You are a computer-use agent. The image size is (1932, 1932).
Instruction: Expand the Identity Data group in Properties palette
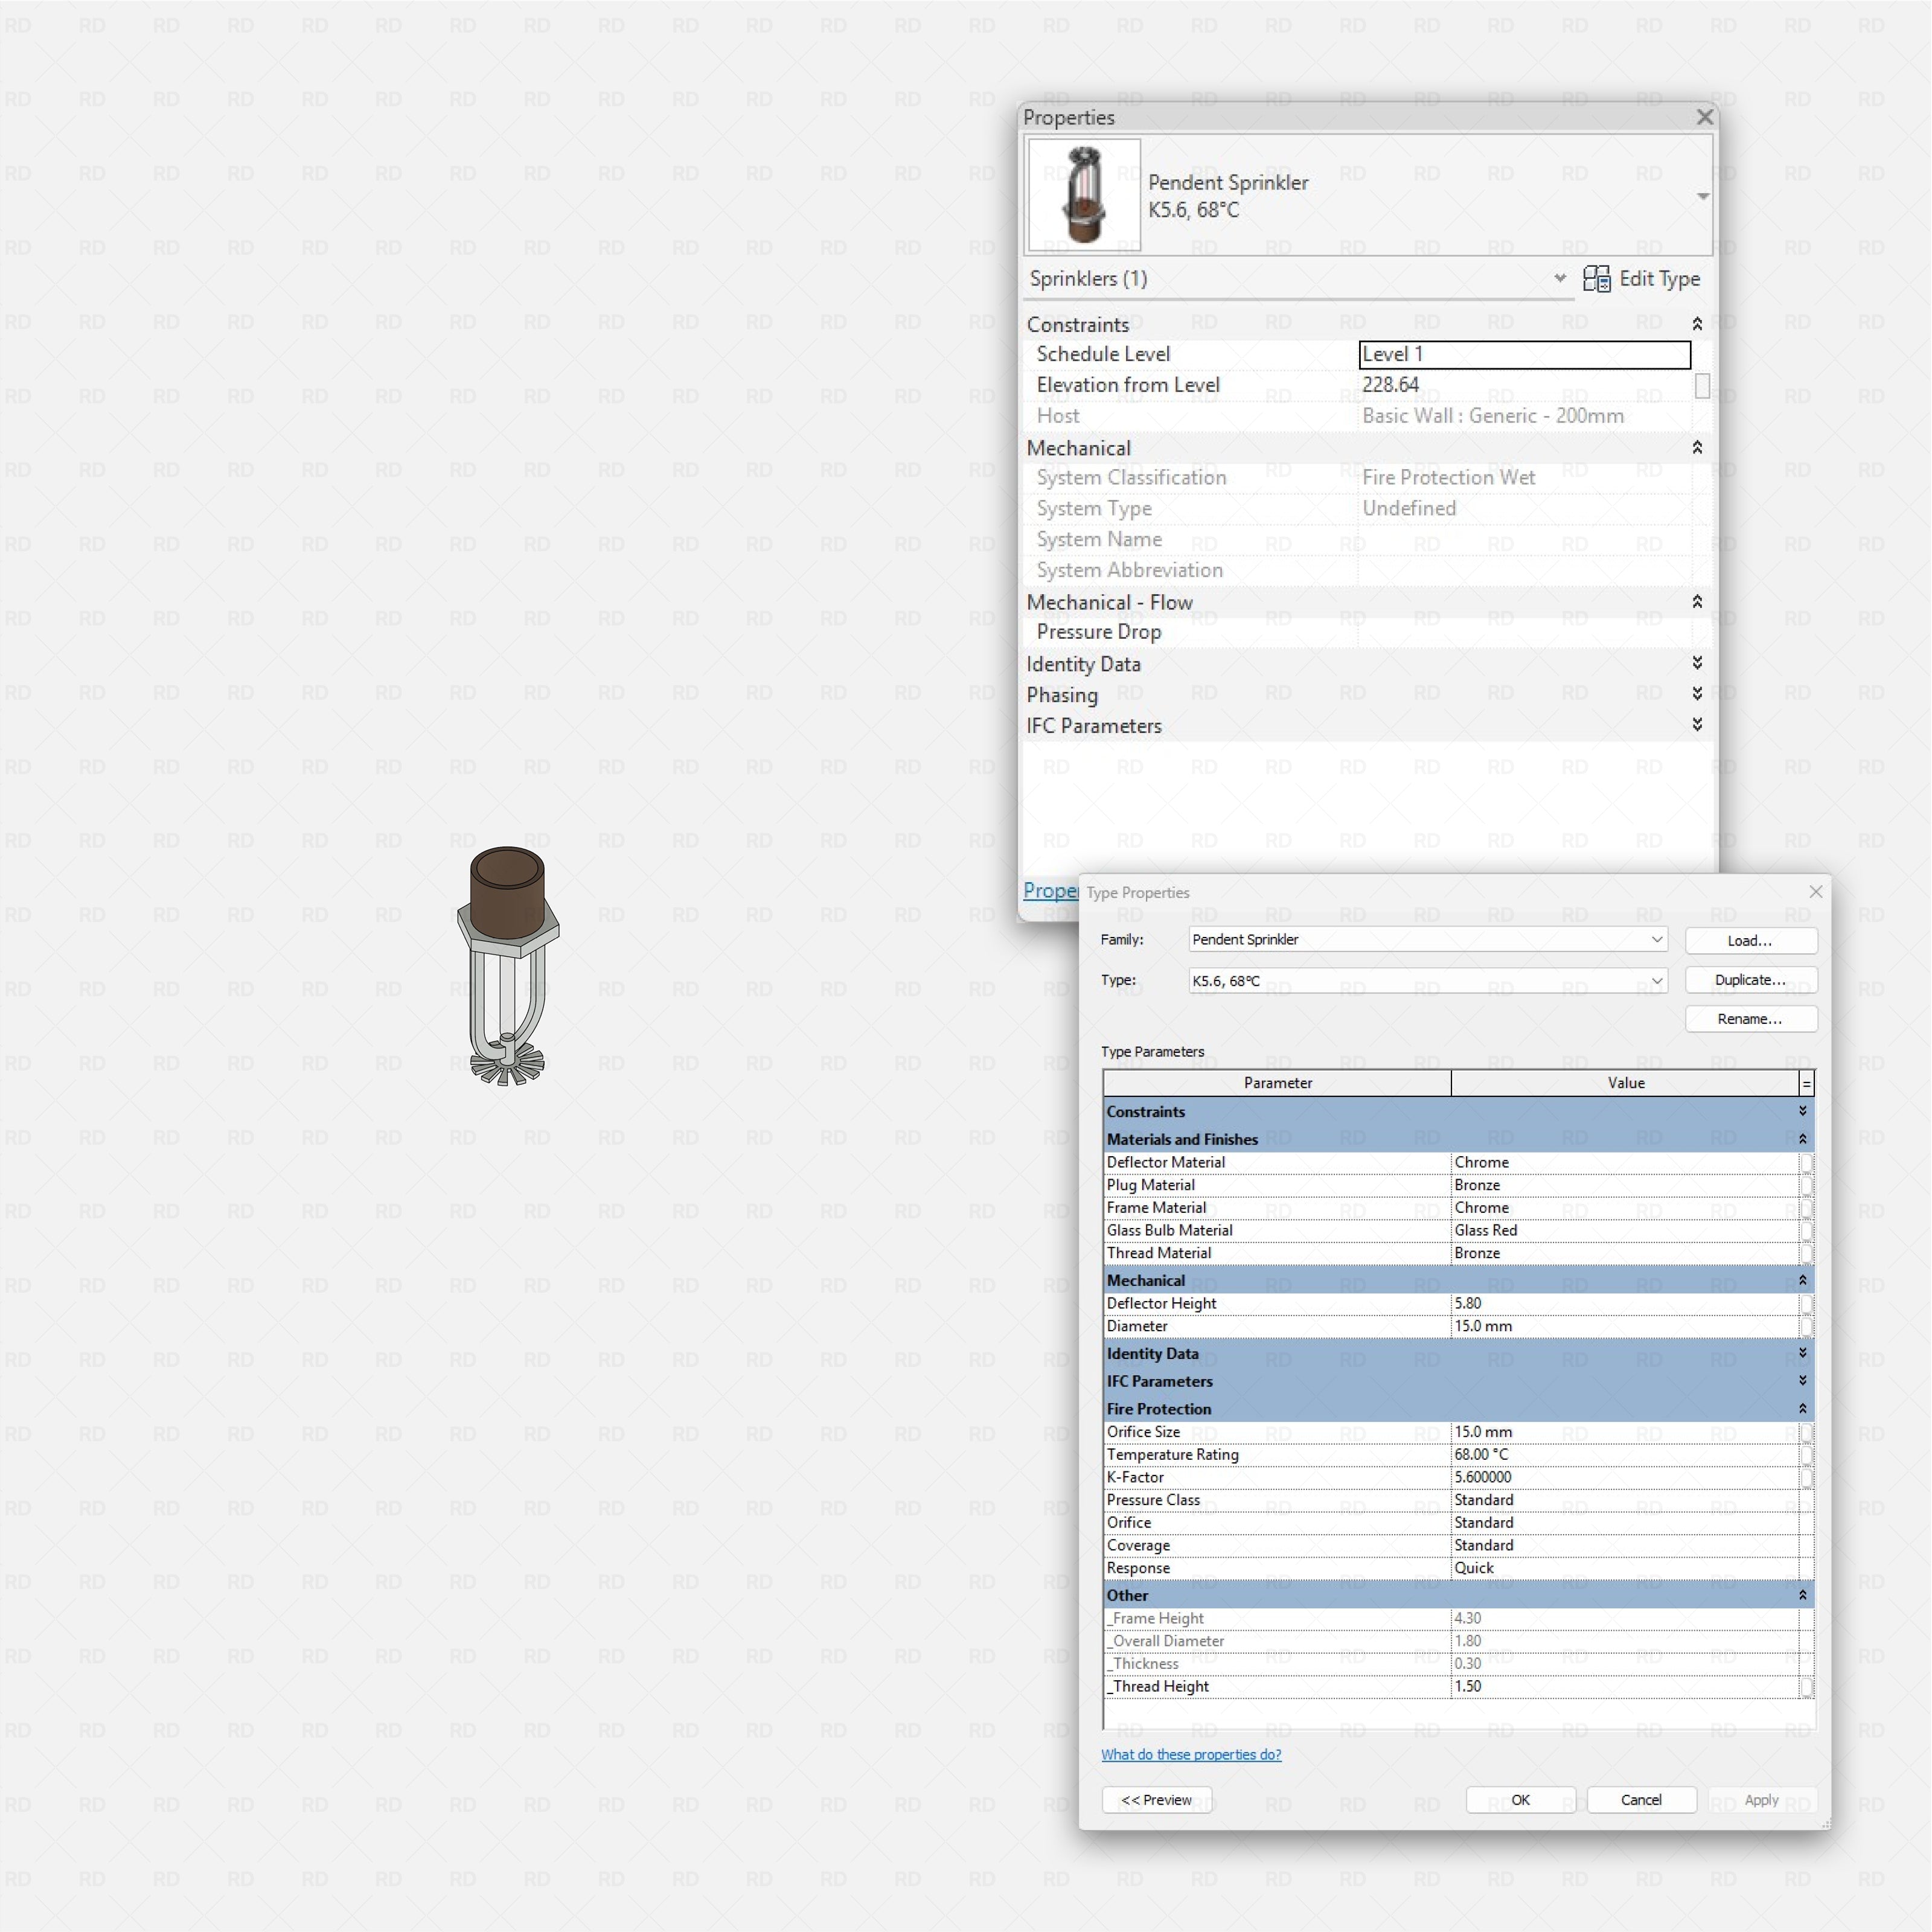click(x=1697, y=663)
